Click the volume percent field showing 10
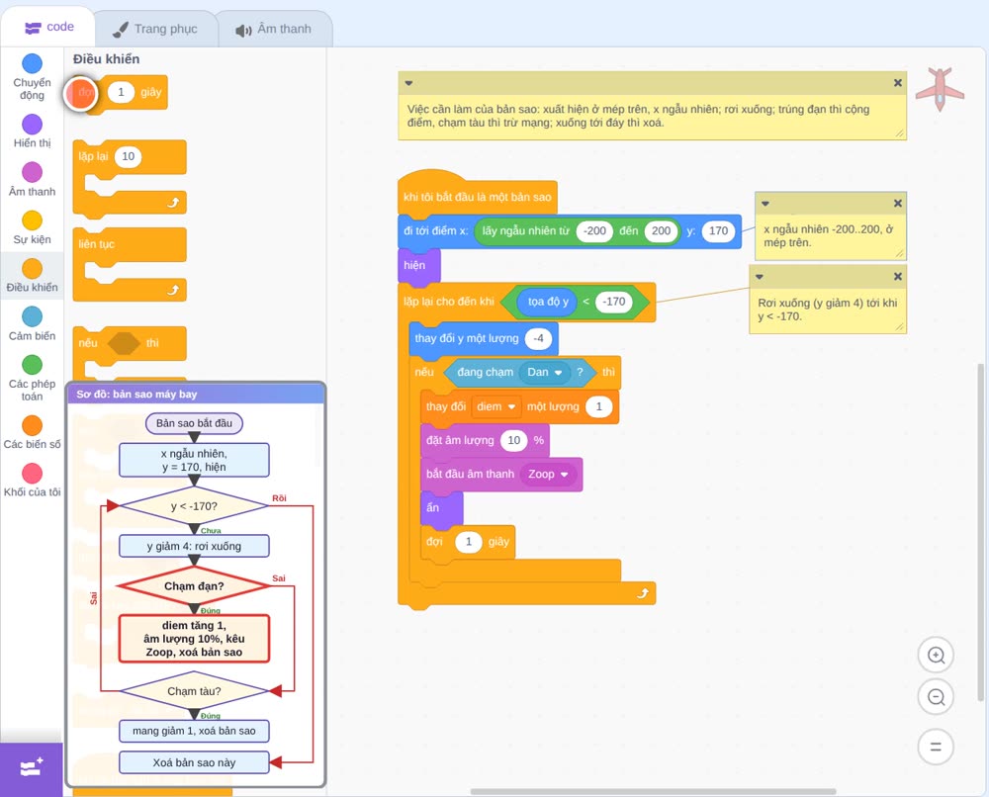989x797 pixels. coord(514,440)
